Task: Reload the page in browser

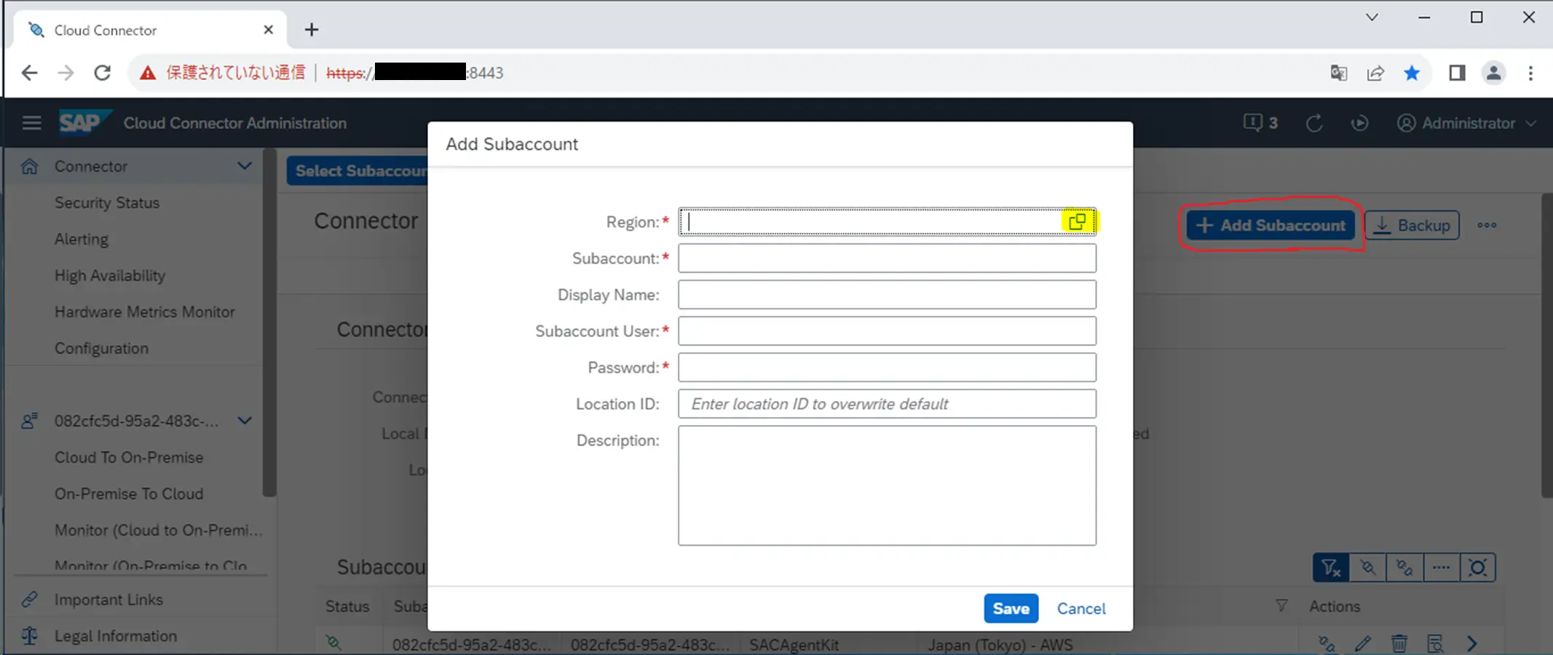Action: 103,73
